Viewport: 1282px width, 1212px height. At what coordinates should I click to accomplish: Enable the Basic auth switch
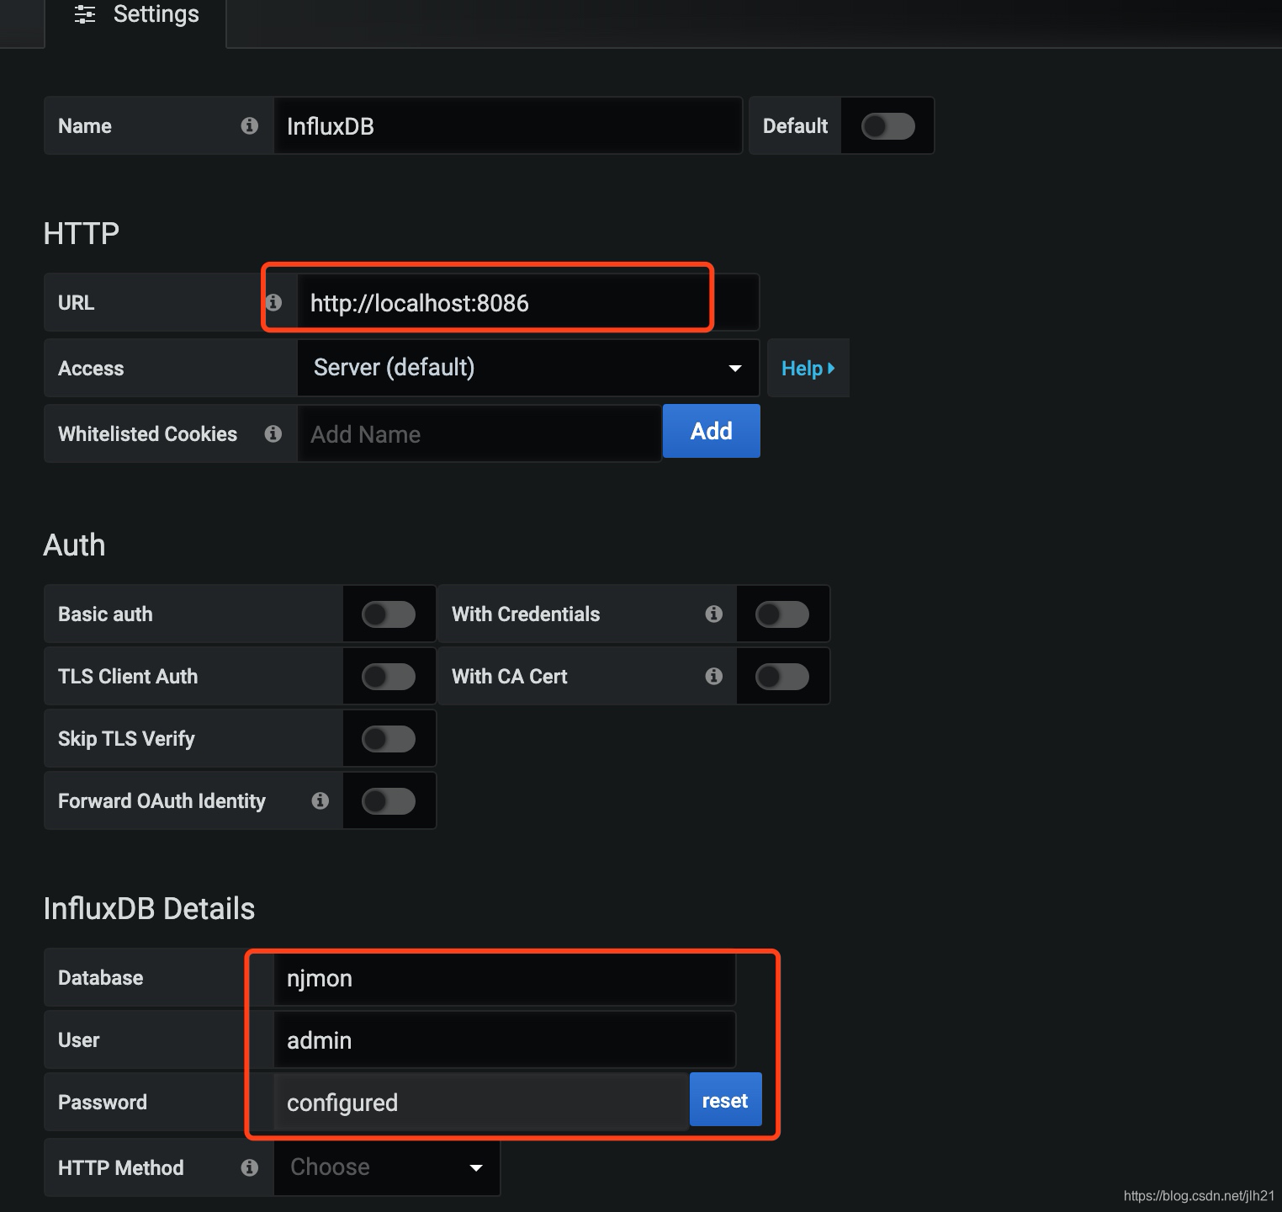[x=389, y=614]
